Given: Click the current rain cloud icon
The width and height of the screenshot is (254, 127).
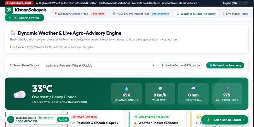Looking at the screenshot, I should click(x=193, y=89).
